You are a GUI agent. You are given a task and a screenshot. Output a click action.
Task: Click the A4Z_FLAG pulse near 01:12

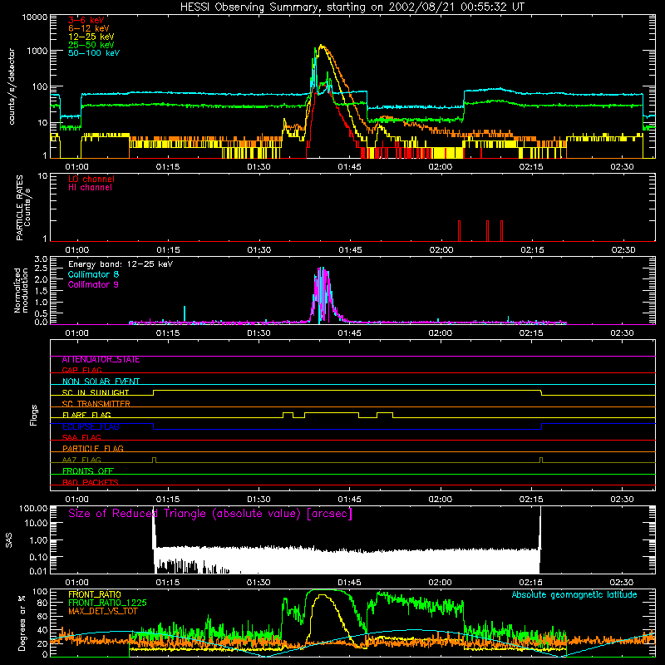click(154, 460)
